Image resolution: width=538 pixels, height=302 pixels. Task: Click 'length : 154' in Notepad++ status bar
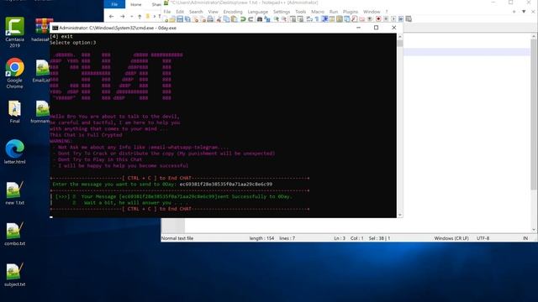coord(261,238)
